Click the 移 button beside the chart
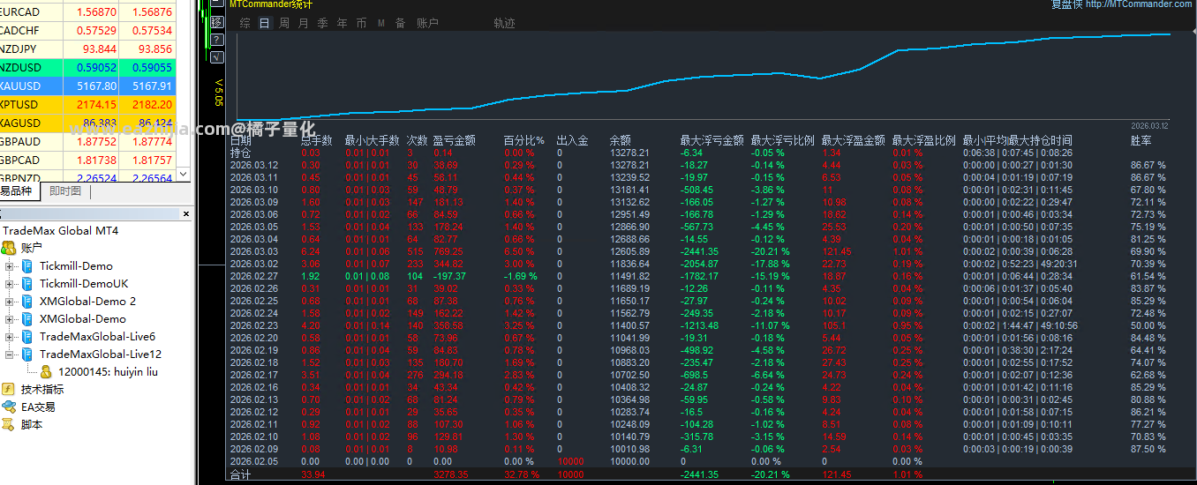This screenshot has height=485, width=1197. click(x=217, y=22)
